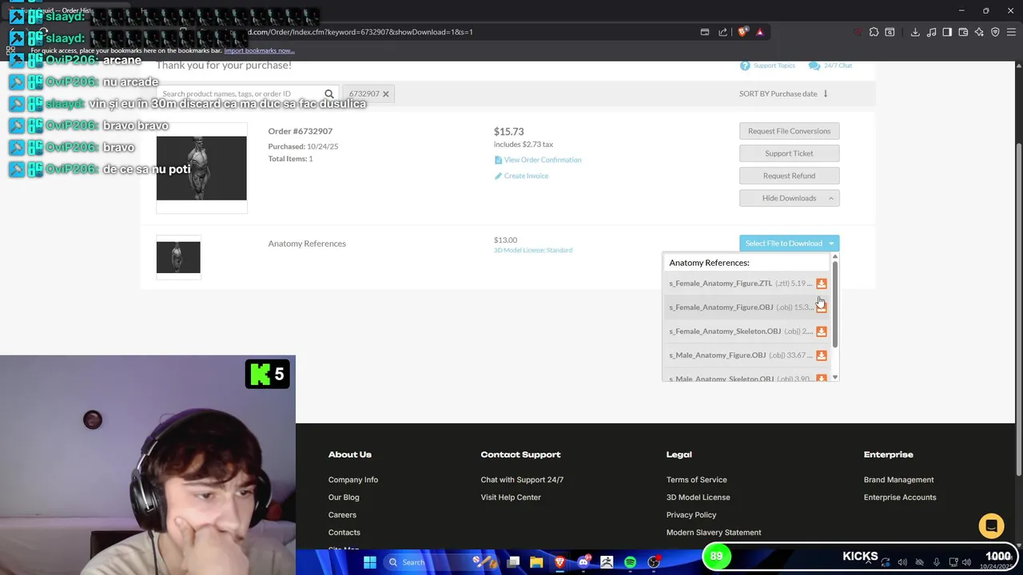1023x575 pixels.
Task: Open the small Anatomy References thumbnail
Action: (x=178, y=257)
